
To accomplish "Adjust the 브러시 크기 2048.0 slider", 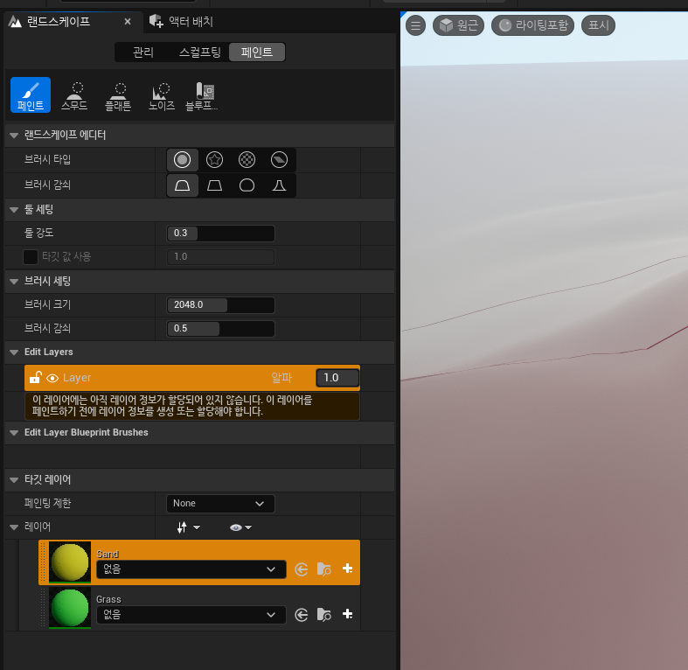I will click(x=220, y=305).
